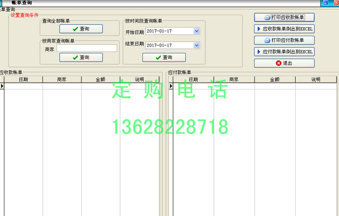The width and height of the screenshot is (339, 216).
Task: Click the 退出 button
Action: [x=284, y=63]
